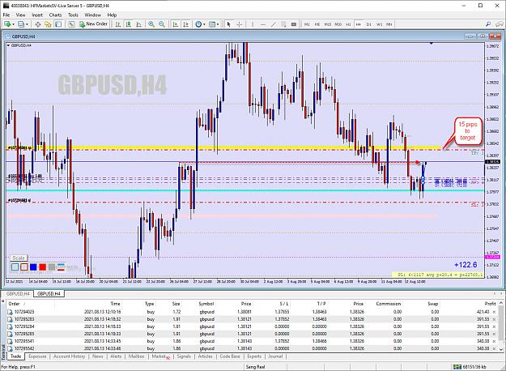Click the New Chart toolbar icon
The image size is (506, 371).
(6, 24)
